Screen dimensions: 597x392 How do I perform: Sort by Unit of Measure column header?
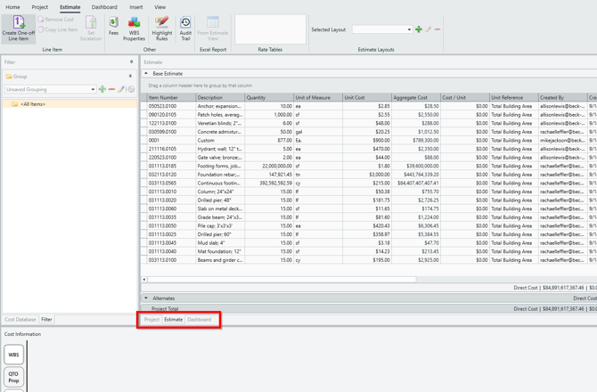click(318, 97)
